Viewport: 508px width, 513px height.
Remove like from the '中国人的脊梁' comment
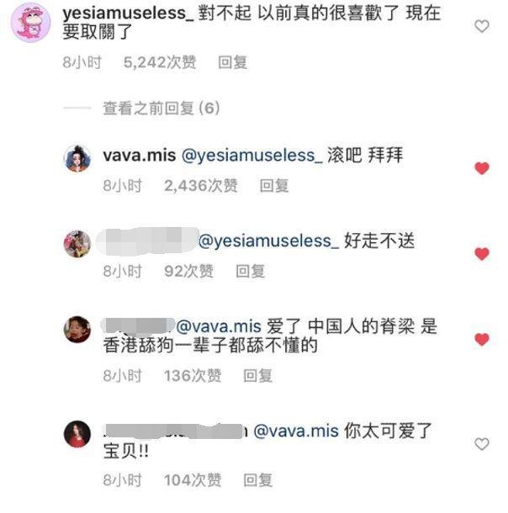point(481,339)
